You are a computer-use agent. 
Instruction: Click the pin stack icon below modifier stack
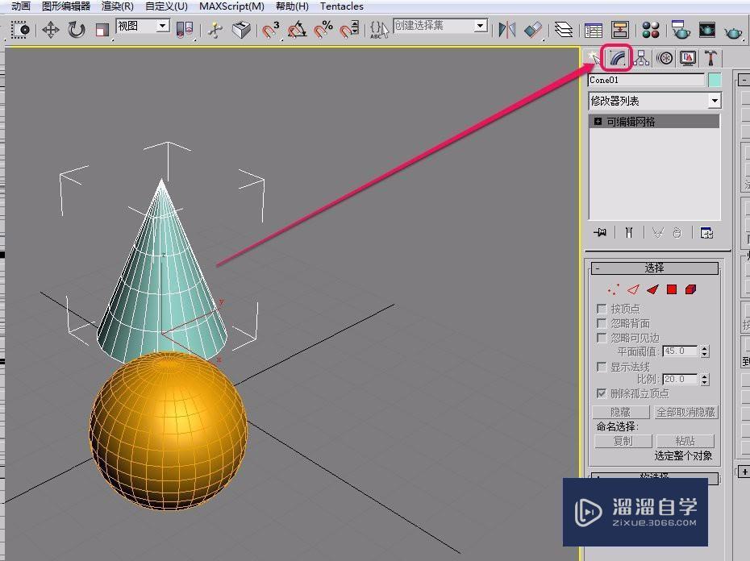(599, 232)
